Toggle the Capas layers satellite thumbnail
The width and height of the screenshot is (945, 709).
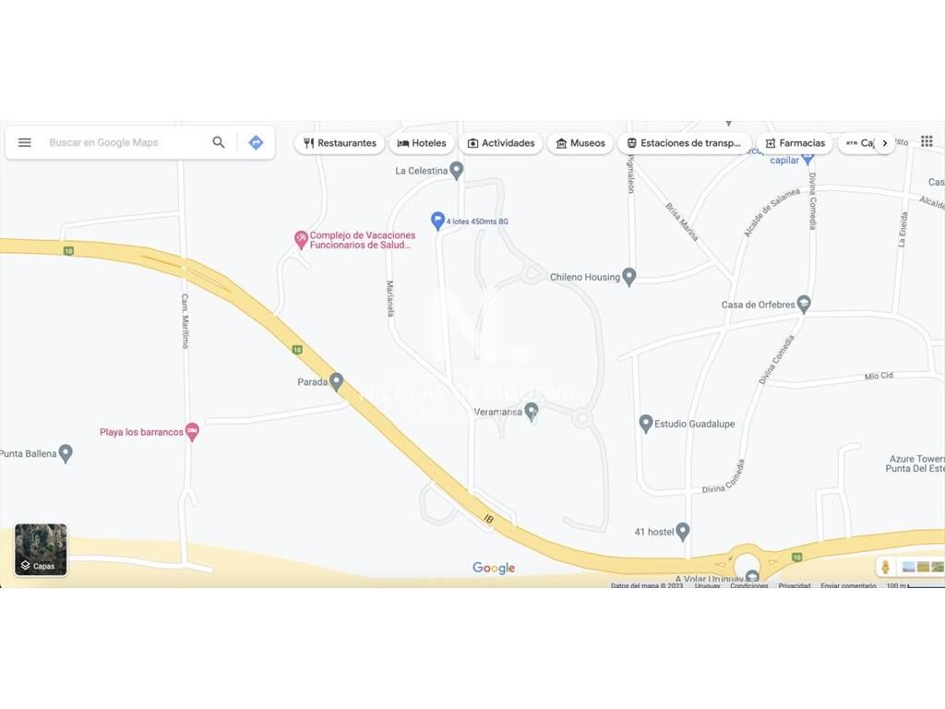click(x=41, y=550)
